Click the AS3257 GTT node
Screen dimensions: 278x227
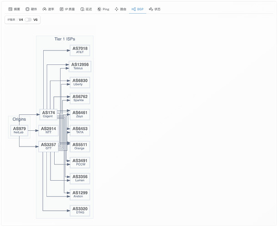48,146
